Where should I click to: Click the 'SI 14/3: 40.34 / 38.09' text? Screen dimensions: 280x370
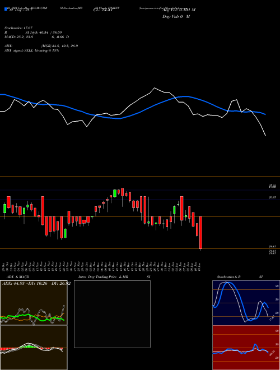tap(44, 33)
